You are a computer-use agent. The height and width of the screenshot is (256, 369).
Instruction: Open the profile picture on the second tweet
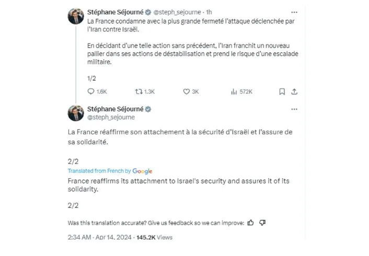coord(76,113)
